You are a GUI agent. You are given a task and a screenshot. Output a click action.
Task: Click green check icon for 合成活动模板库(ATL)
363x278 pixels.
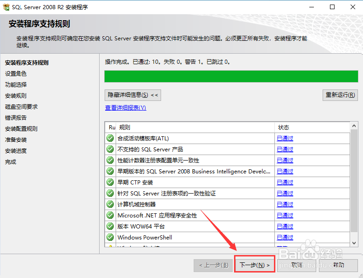tap(110, 138)
